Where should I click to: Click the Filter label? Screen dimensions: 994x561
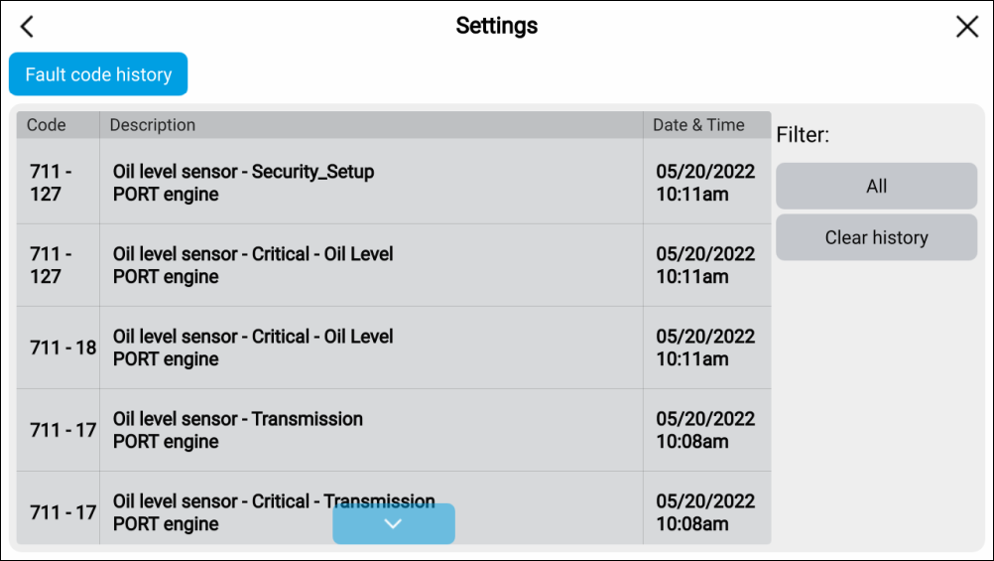tap(803, 135)
